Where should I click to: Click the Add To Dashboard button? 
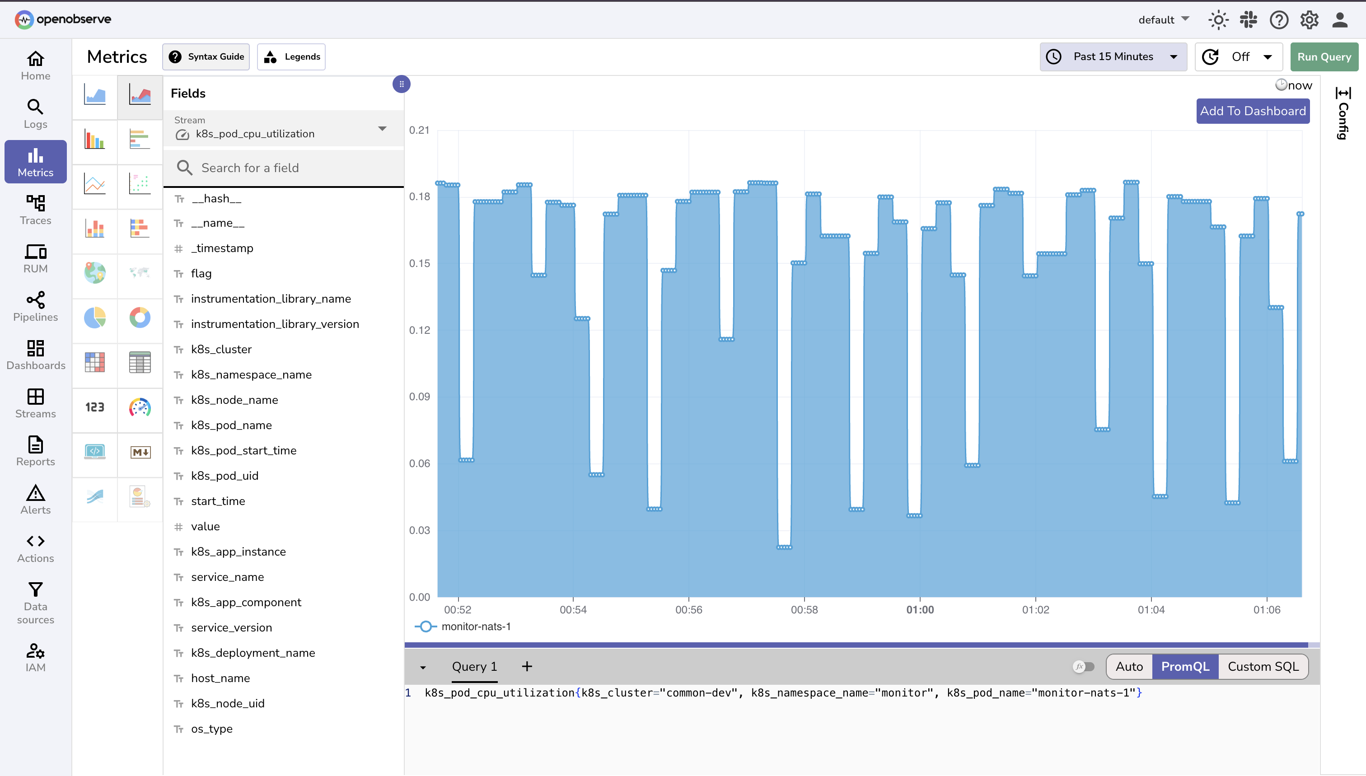click(x=1253, y=111)
